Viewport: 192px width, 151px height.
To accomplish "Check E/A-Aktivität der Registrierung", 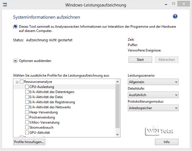I will point(27,102).
